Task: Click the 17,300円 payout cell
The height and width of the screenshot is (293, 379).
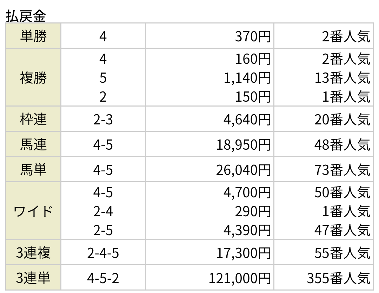Action: click(210, 252)
